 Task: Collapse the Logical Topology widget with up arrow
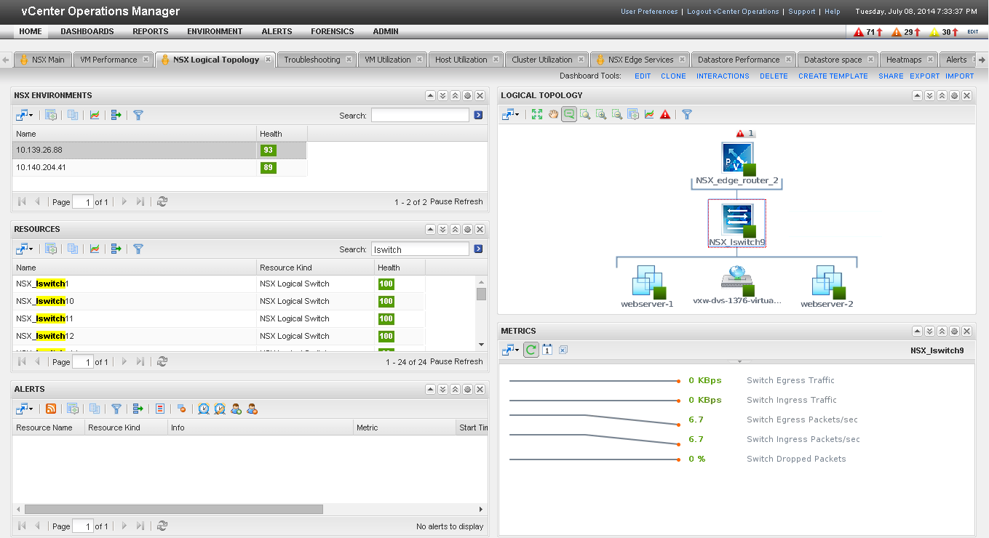click(x=917, y=95)
